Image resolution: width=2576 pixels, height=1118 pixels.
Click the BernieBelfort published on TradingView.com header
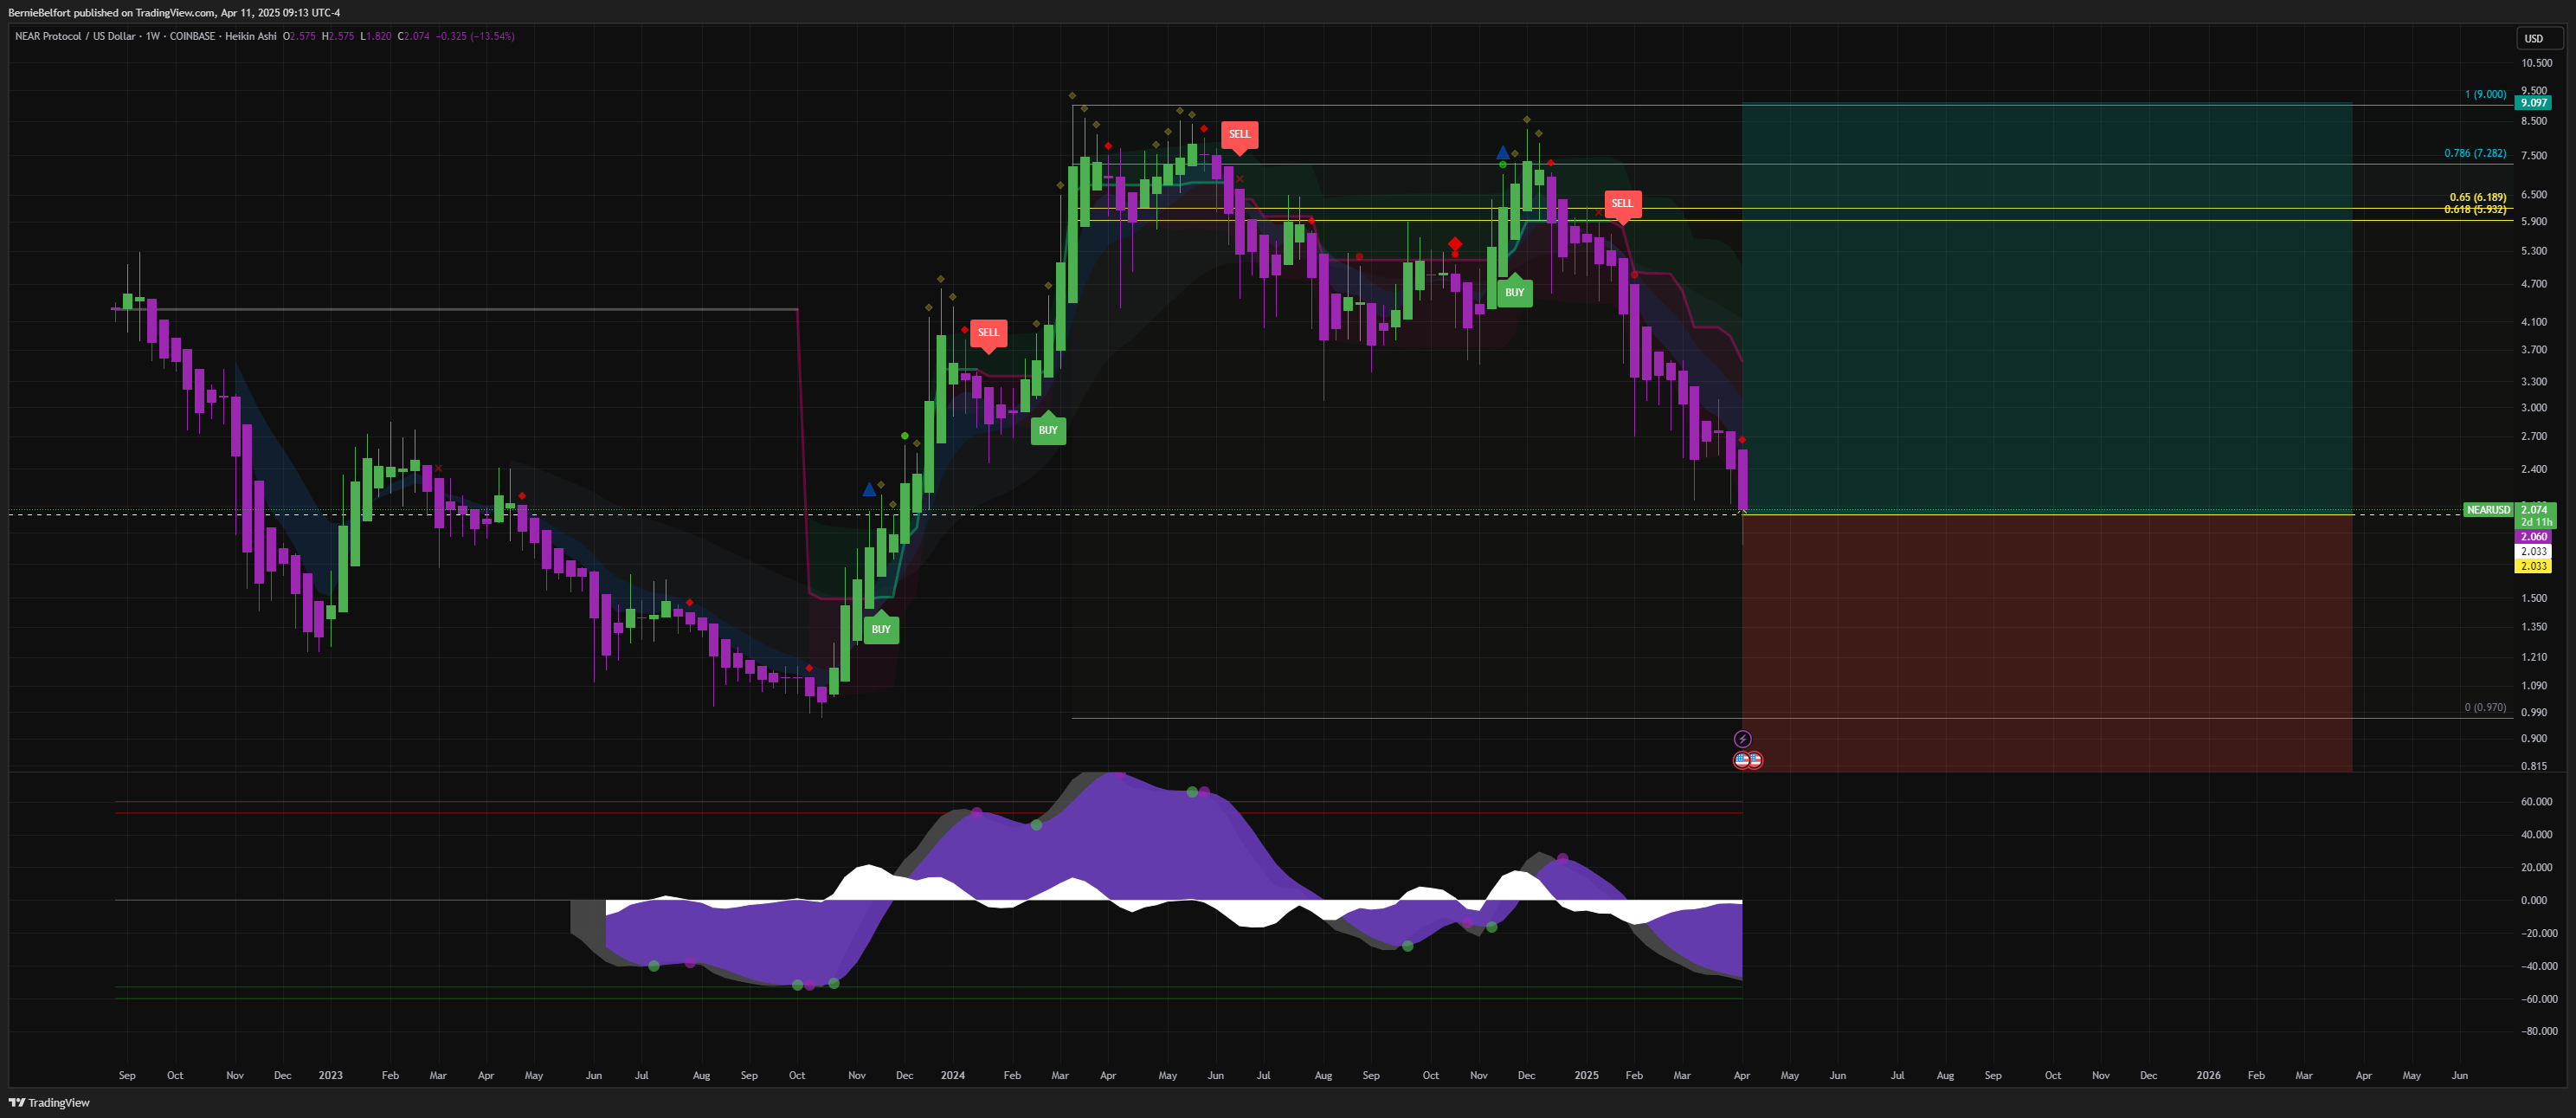coord(174,12)
